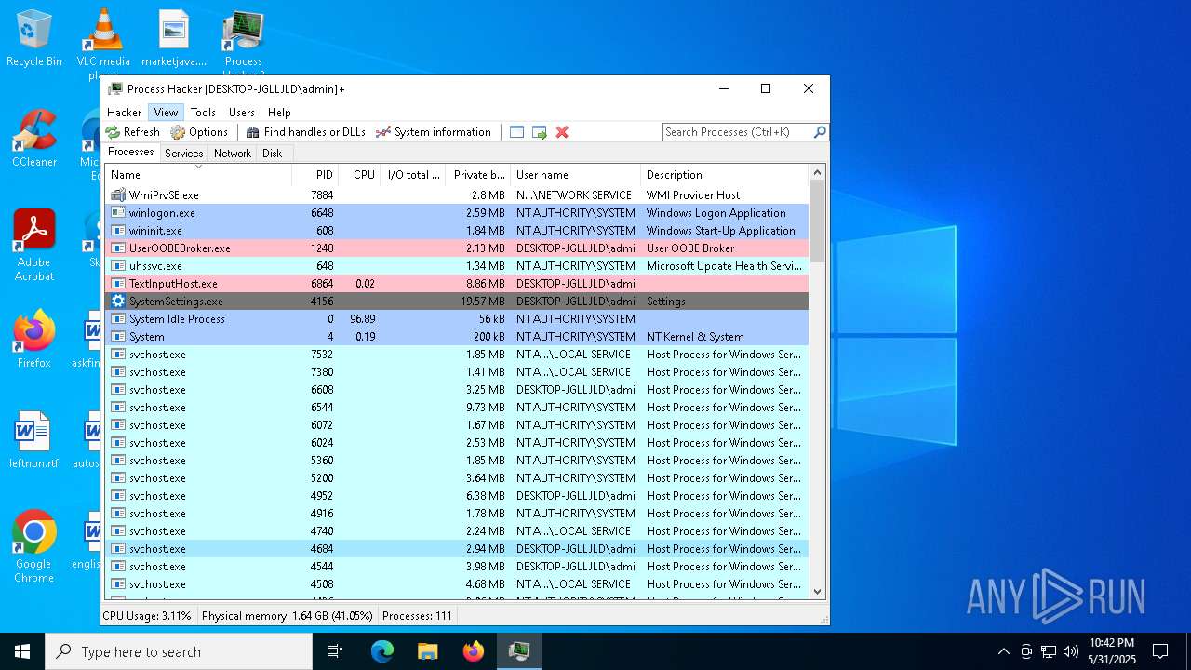Viewport: 1191px width, 670px height.
Task: Open Recycle Bin desktop icon
Action: coord(34,39)
